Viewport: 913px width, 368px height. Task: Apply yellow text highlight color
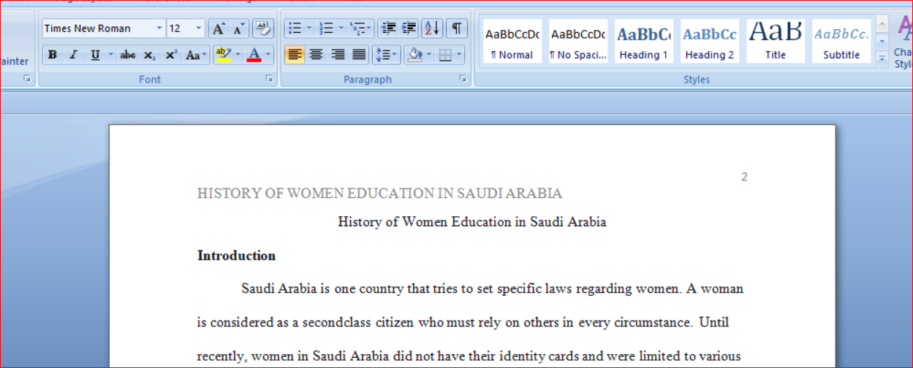(x=224, y=55)
